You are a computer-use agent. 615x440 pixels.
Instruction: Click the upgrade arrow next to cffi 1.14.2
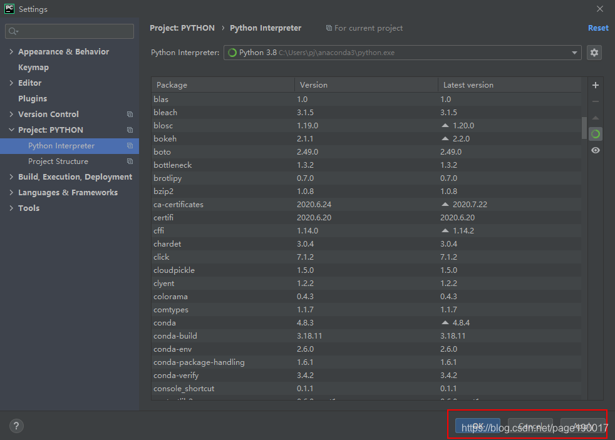pyautogui.click(x=445, y=231)
